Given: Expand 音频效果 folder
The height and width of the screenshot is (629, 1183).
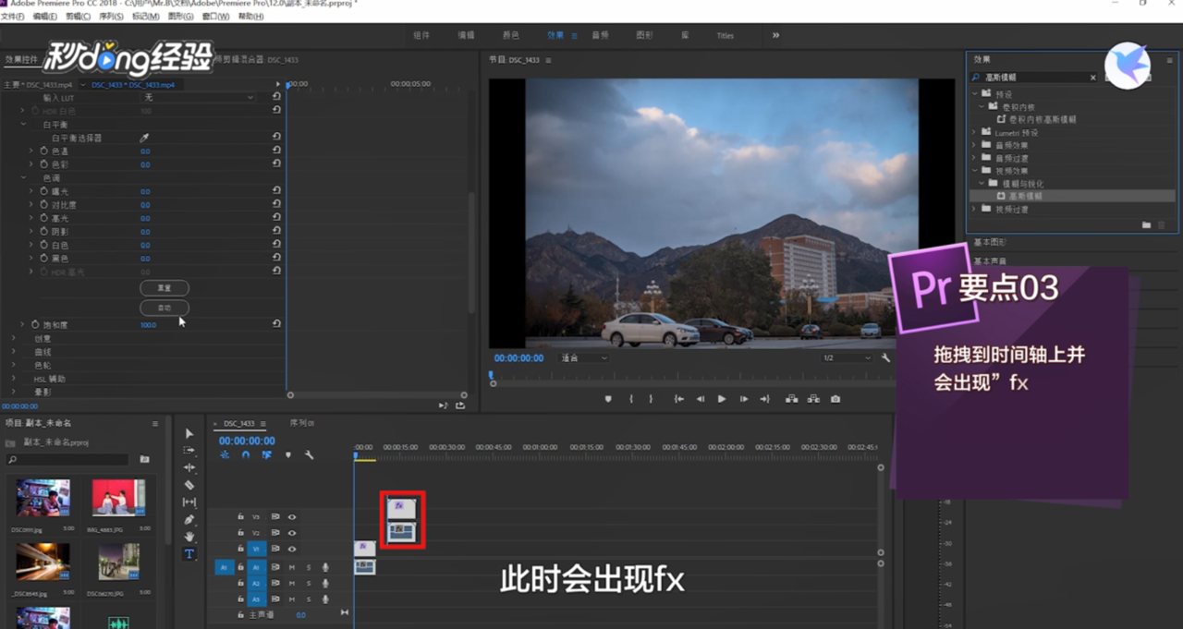Looking at the screenshot, I should (x=974, y=145).
